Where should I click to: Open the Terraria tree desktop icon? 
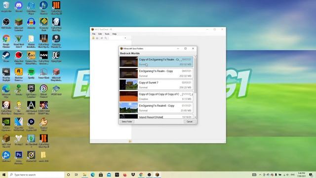click(x=19, y=89)
